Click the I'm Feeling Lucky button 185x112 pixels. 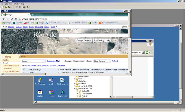click(x=102, y=40)
